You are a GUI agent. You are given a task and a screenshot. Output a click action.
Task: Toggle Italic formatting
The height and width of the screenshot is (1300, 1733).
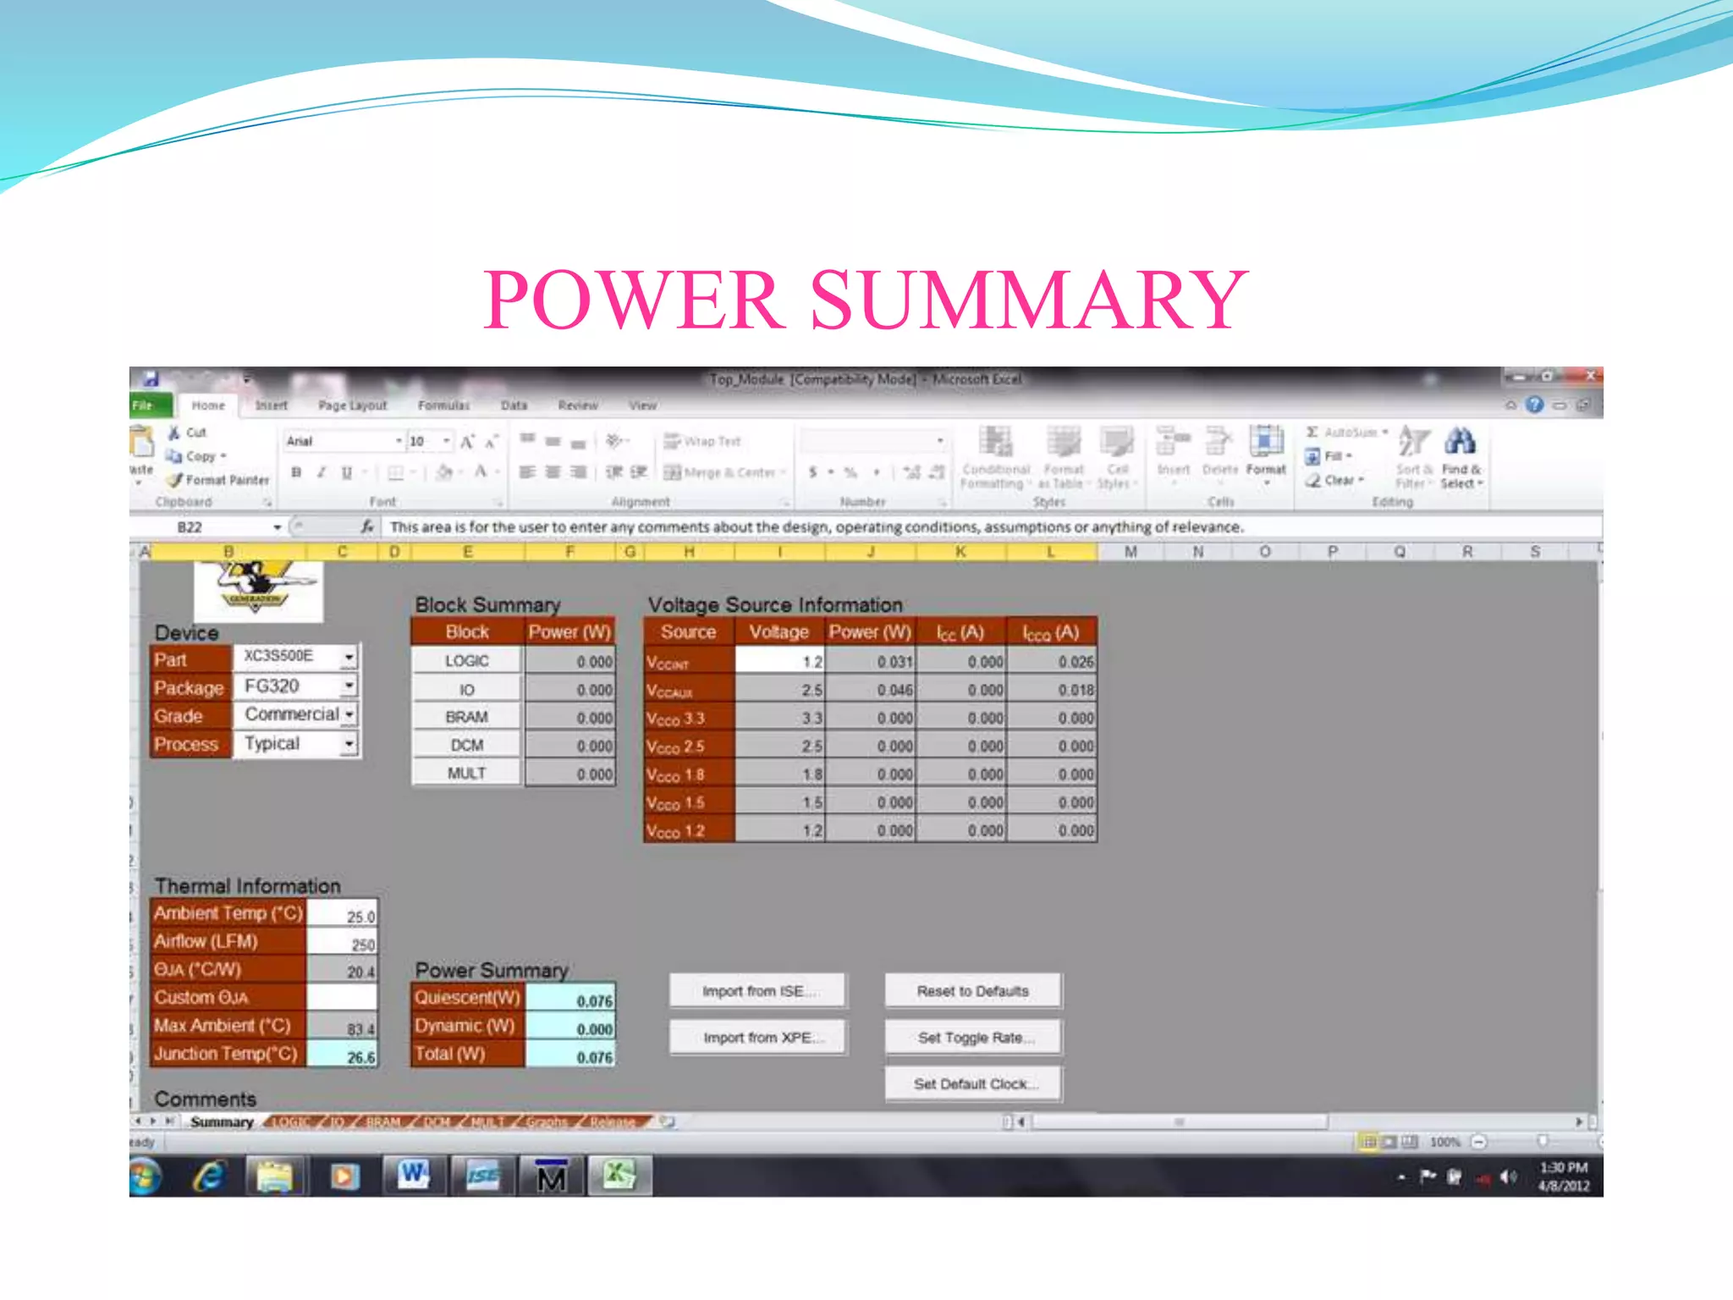322,472
